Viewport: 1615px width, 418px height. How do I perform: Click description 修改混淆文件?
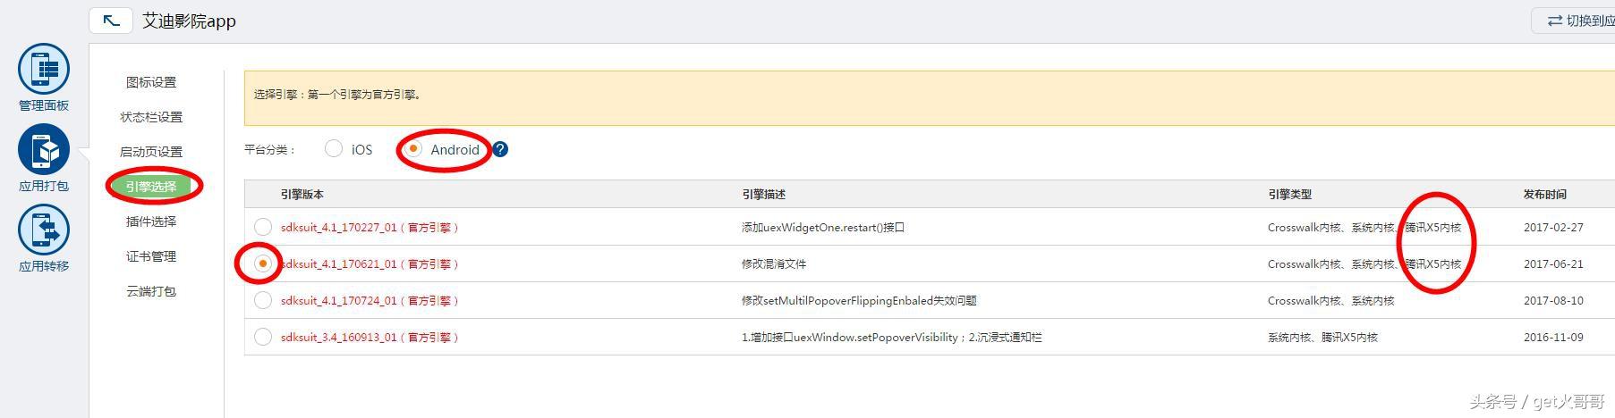click(x=774, y=264)
